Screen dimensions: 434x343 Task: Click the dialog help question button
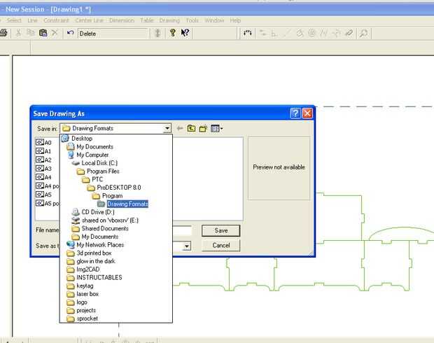[295, 113]
